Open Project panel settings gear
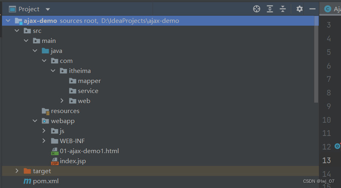The width and height of the screenshot is (341, 188). [300, 9]
